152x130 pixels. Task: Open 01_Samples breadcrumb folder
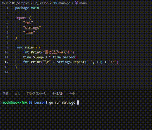pos(21,3)
